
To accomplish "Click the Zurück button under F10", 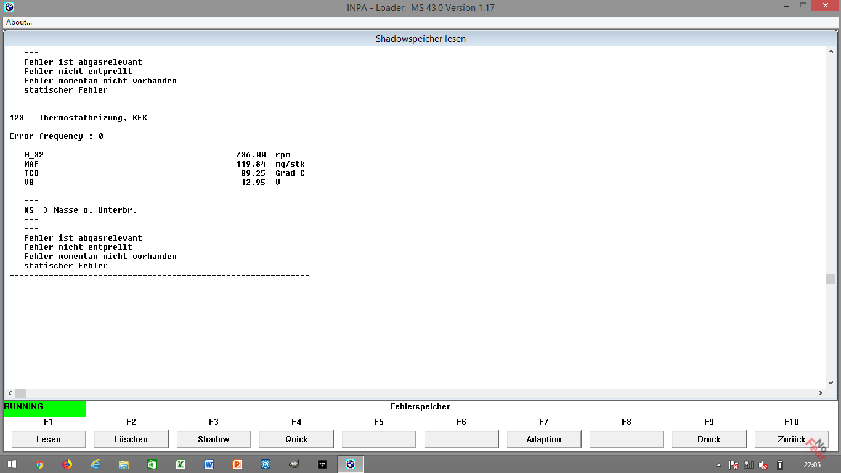I will 792,439.
